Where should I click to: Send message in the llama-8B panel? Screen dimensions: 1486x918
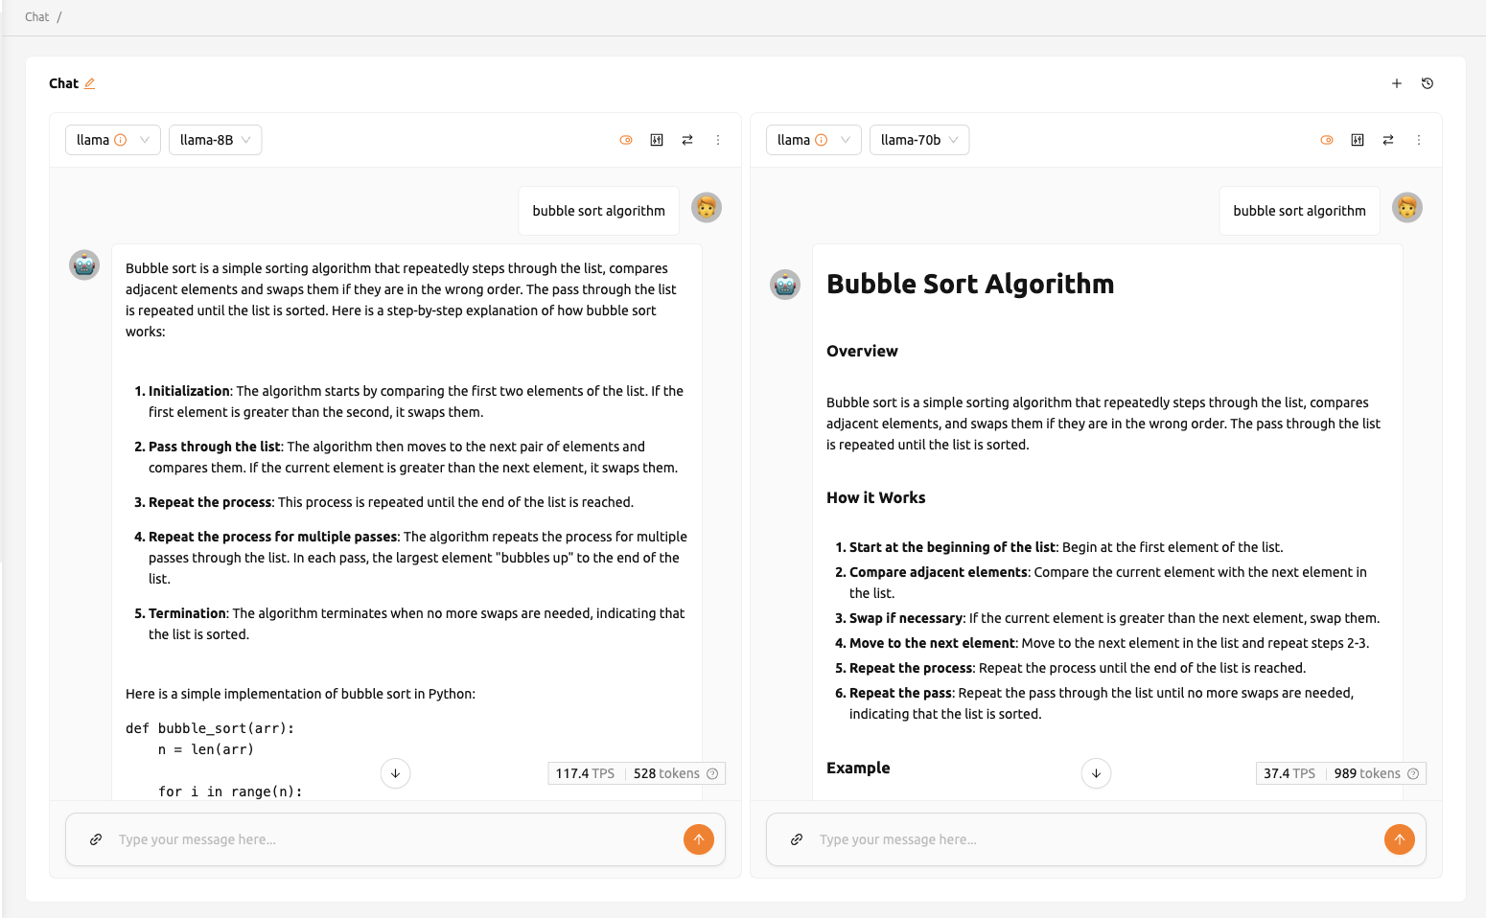(699, 839)
